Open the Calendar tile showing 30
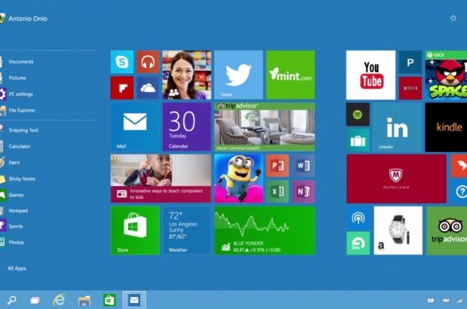 click(x=187, y=127)
